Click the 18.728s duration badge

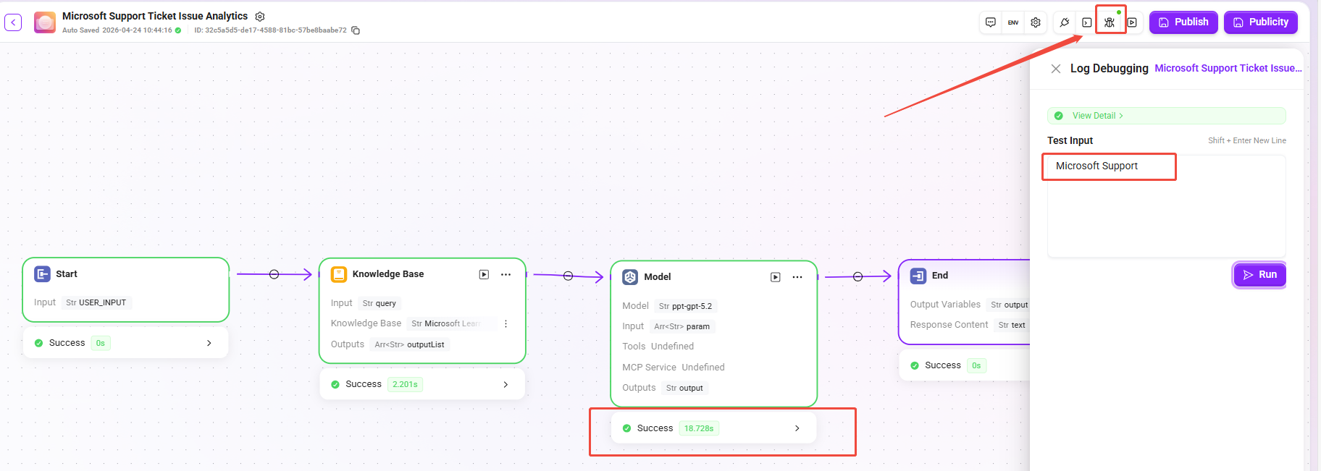[x=699, y=428]
